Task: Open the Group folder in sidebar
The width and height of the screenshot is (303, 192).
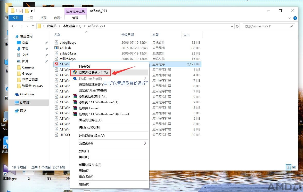Action: pyautogui.click(x=27, y=74)
